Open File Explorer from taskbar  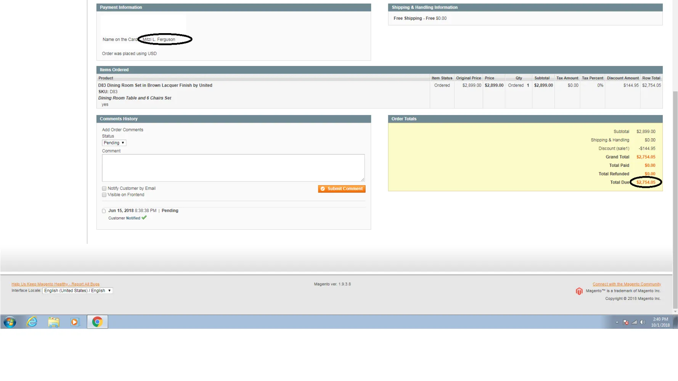53,322
